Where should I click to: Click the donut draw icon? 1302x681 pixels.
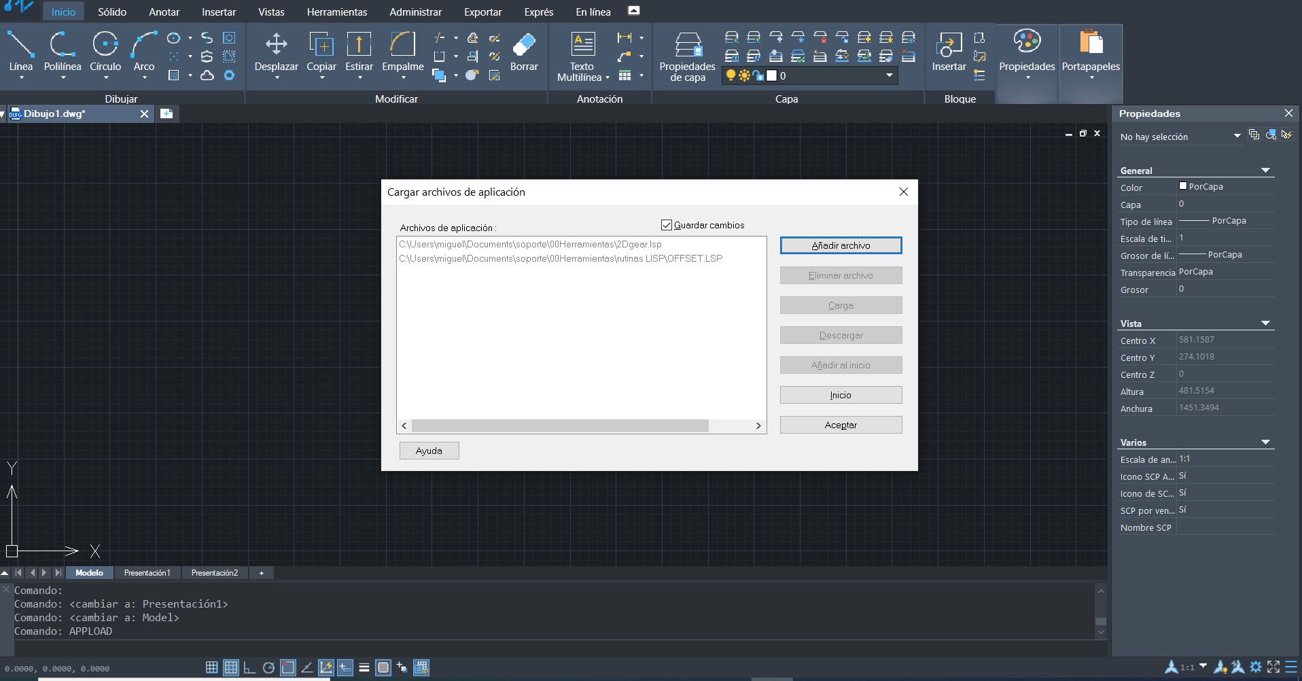pos(229,75)
